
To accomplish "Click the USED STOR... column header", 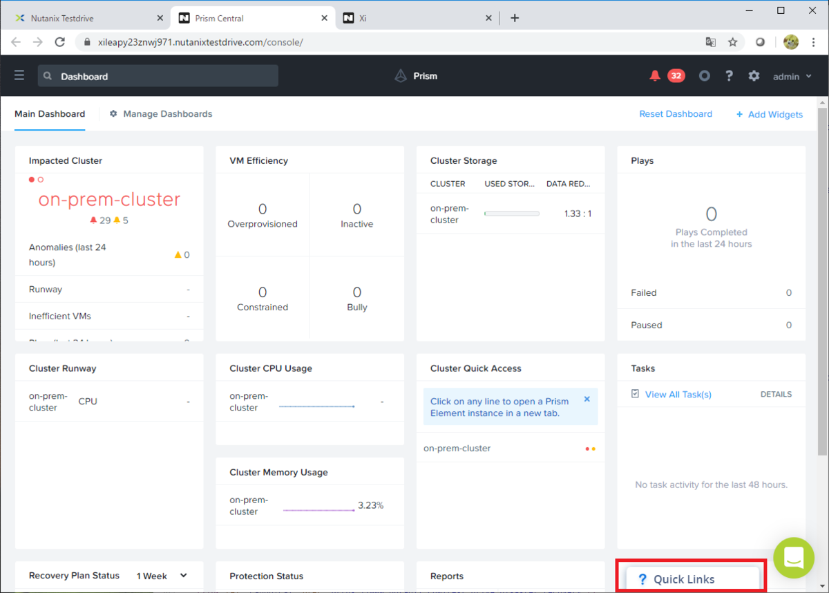I will (510, 184).
